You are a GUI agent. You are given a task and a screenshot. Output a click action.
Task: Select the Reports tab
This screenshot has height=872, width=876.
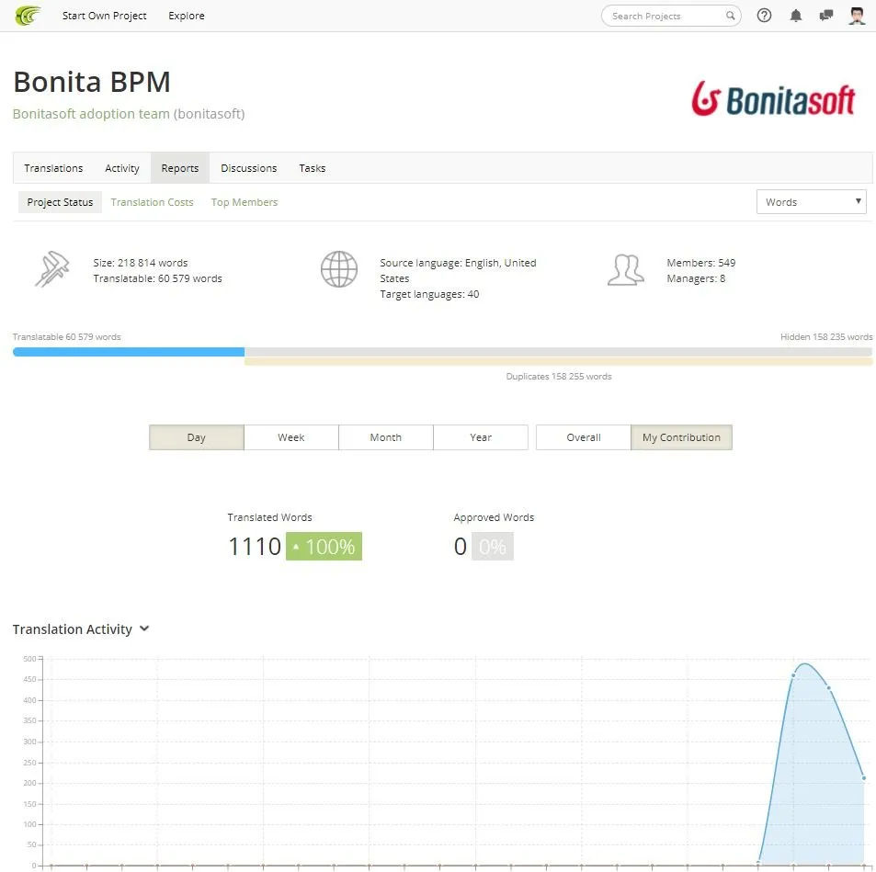click(180, 168)
